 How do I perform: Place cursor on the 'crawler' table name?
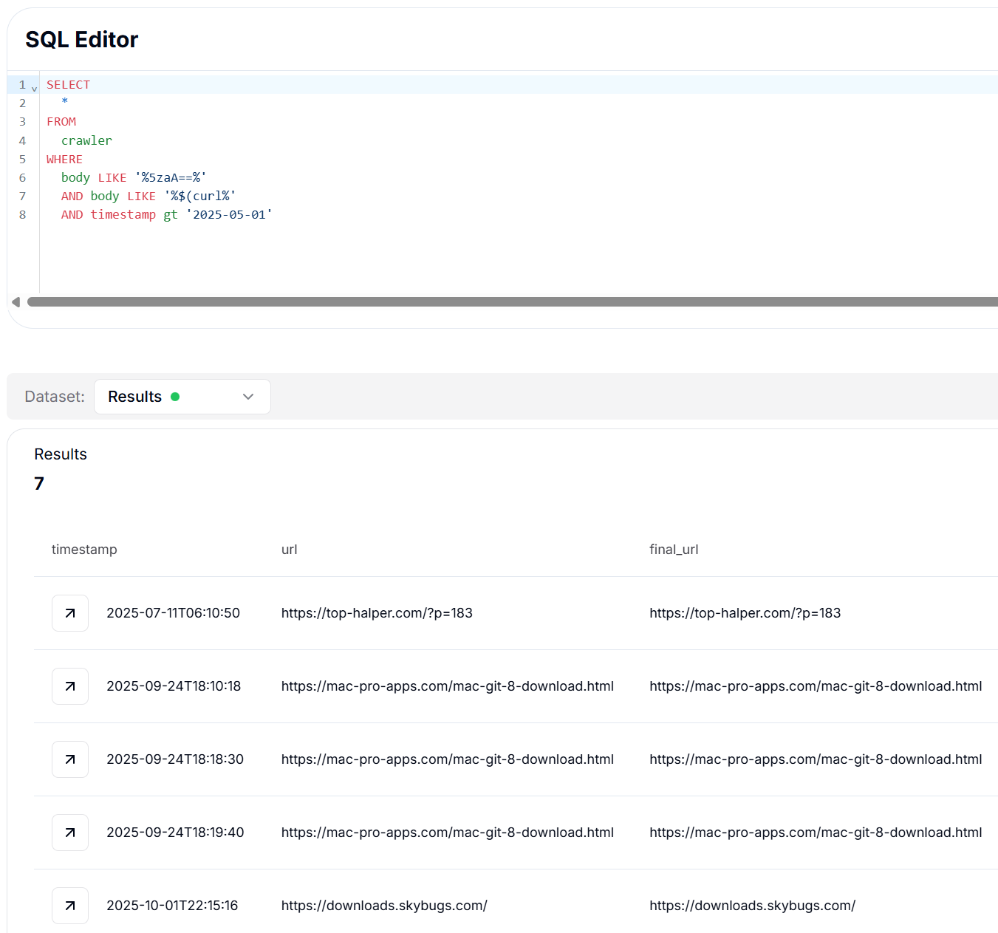[86, 140]
